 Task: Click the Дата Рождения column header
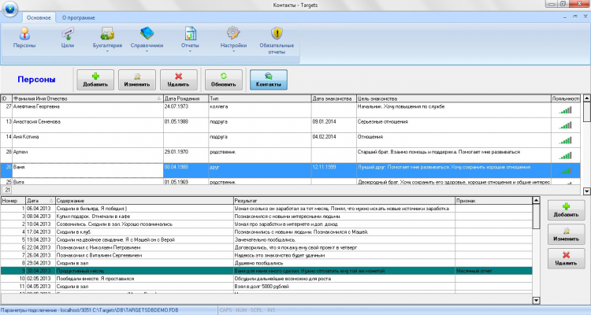(186, 98)
